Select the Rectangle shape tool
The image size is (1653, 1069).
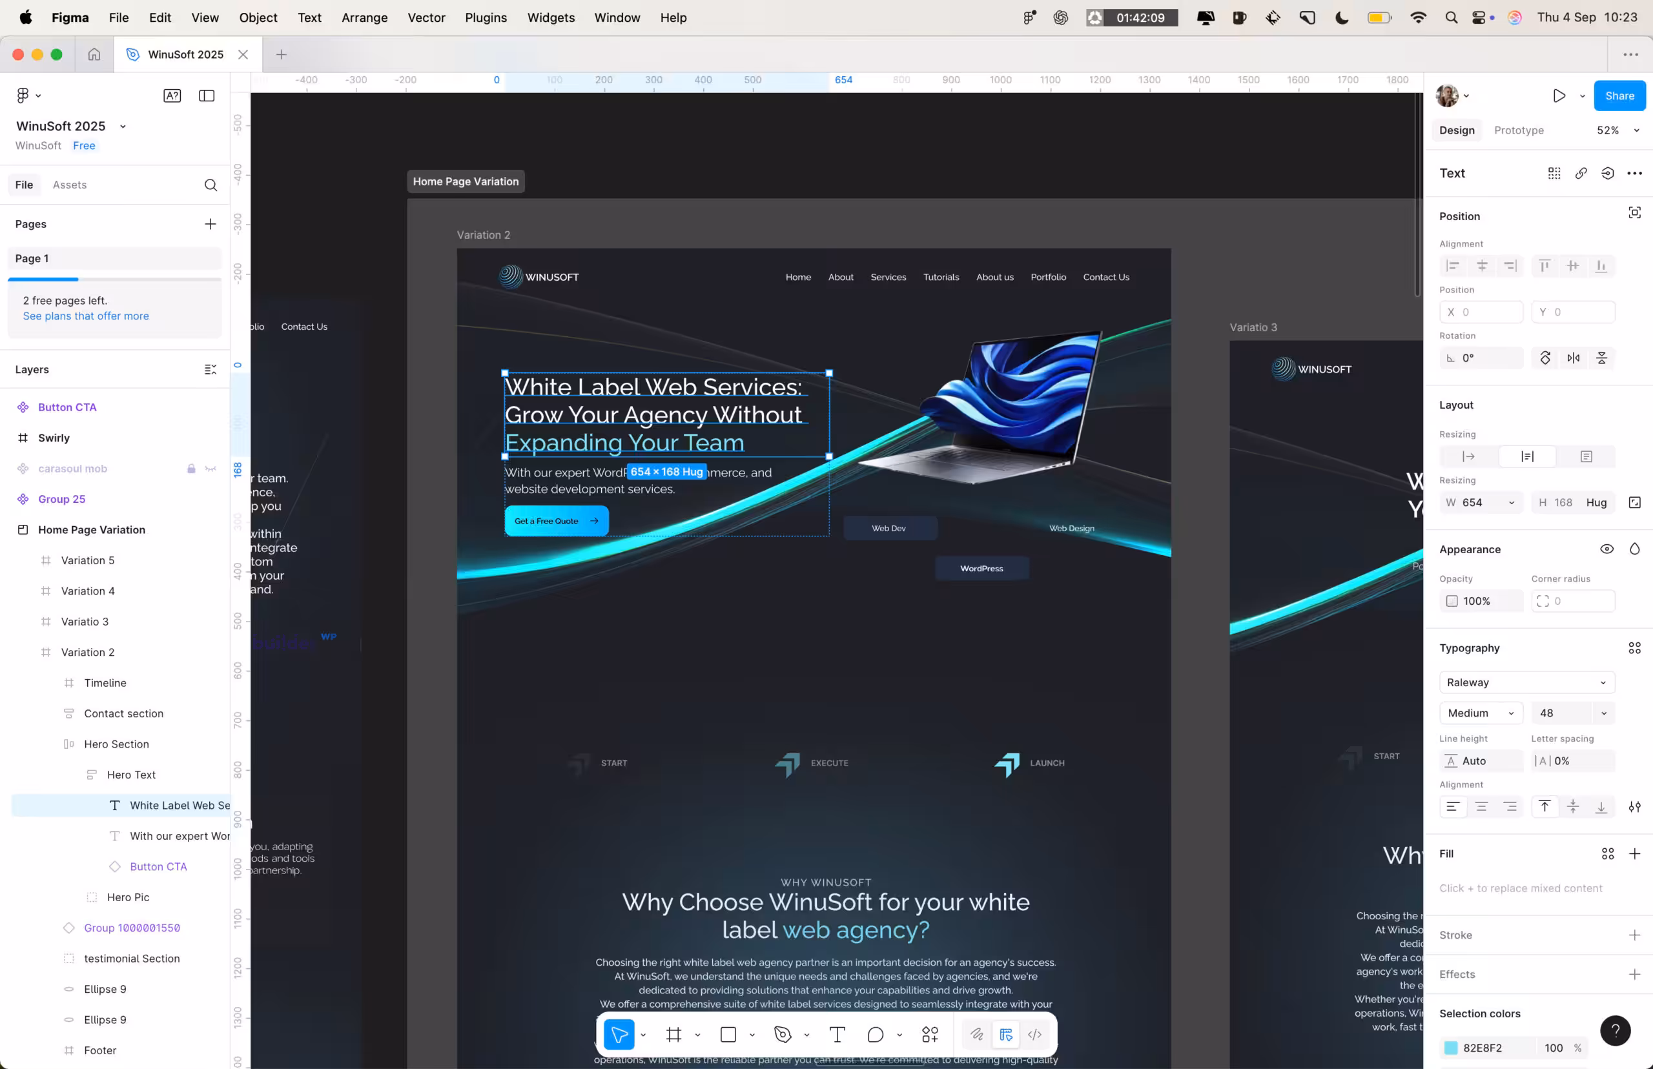coord(728,1034)
